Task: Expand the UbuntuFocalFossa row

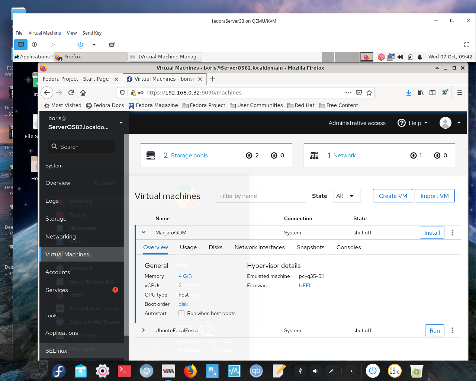Action: [x=144, y=330]
